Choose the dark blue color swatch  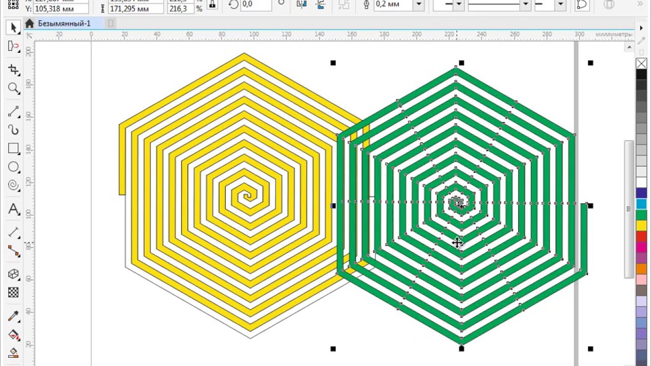pos(641,193)
